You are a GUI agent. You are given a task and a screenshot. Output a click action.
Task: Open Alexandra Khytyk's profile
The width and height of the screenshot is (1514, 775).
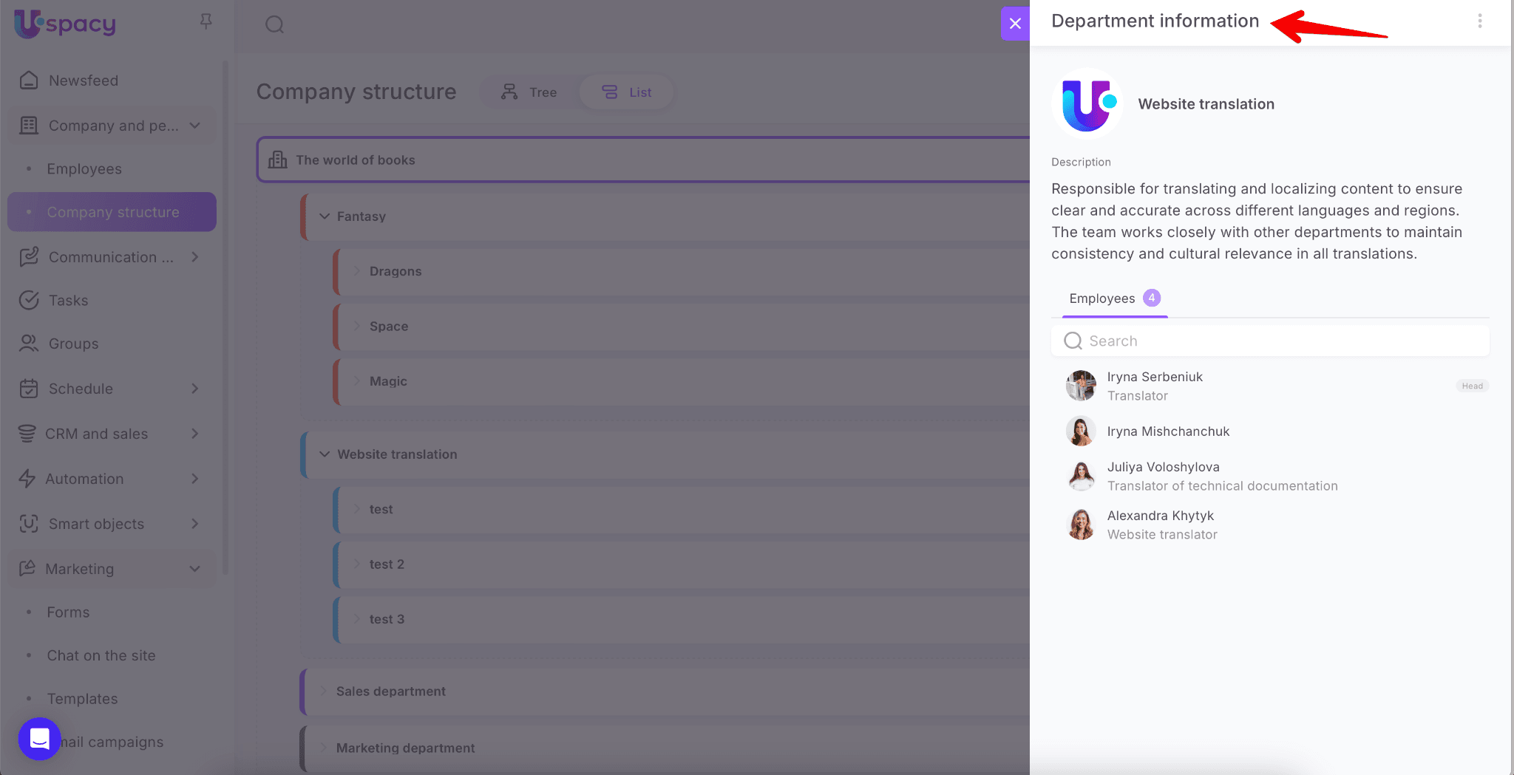pyautogui.click(x=1160, y=516)
